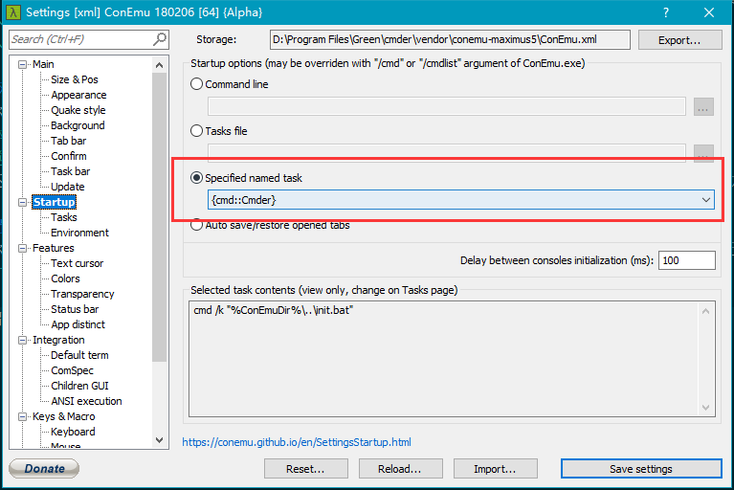This screenshot has height=490, width=734.
Task: Click the Save settings button
Action: click(x=641, y=469)
